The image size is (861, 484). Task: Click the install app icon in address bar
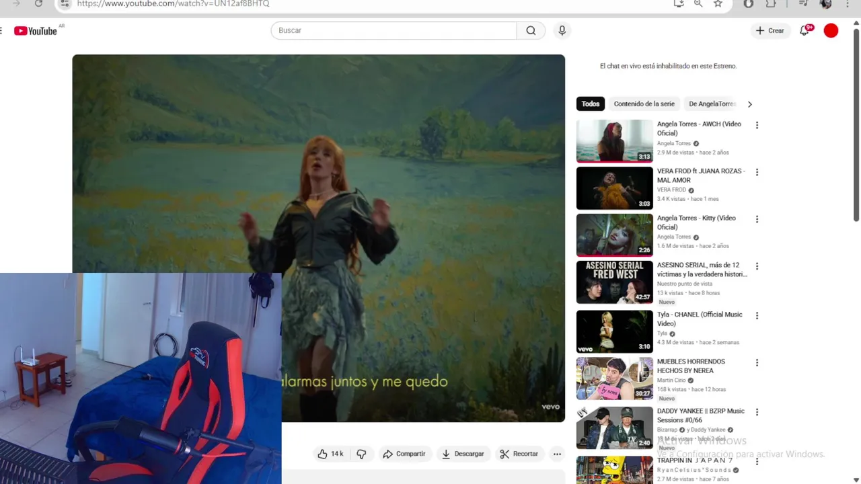tap(679, 3)
